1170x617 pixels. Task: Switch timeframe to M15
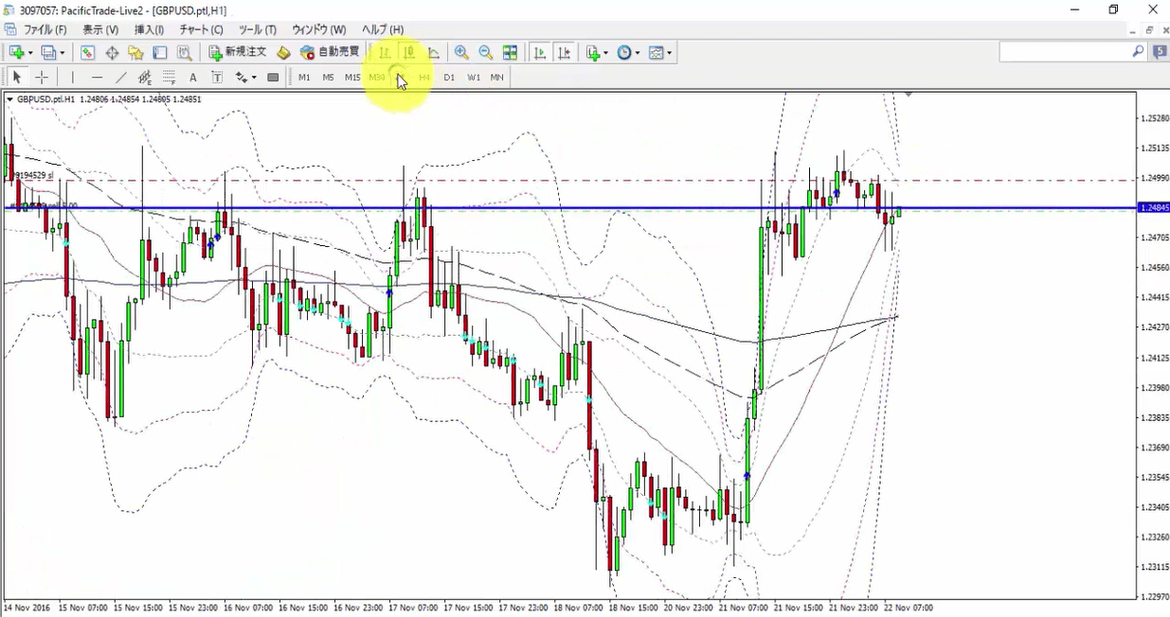point(352,78)
